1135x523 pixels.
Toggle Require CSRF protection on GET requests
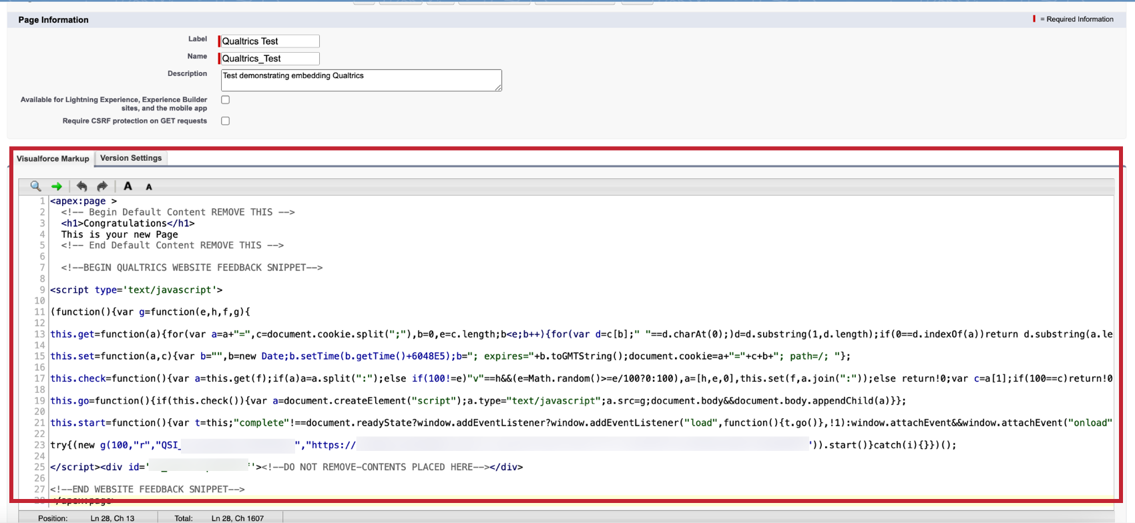pos(226,121)
